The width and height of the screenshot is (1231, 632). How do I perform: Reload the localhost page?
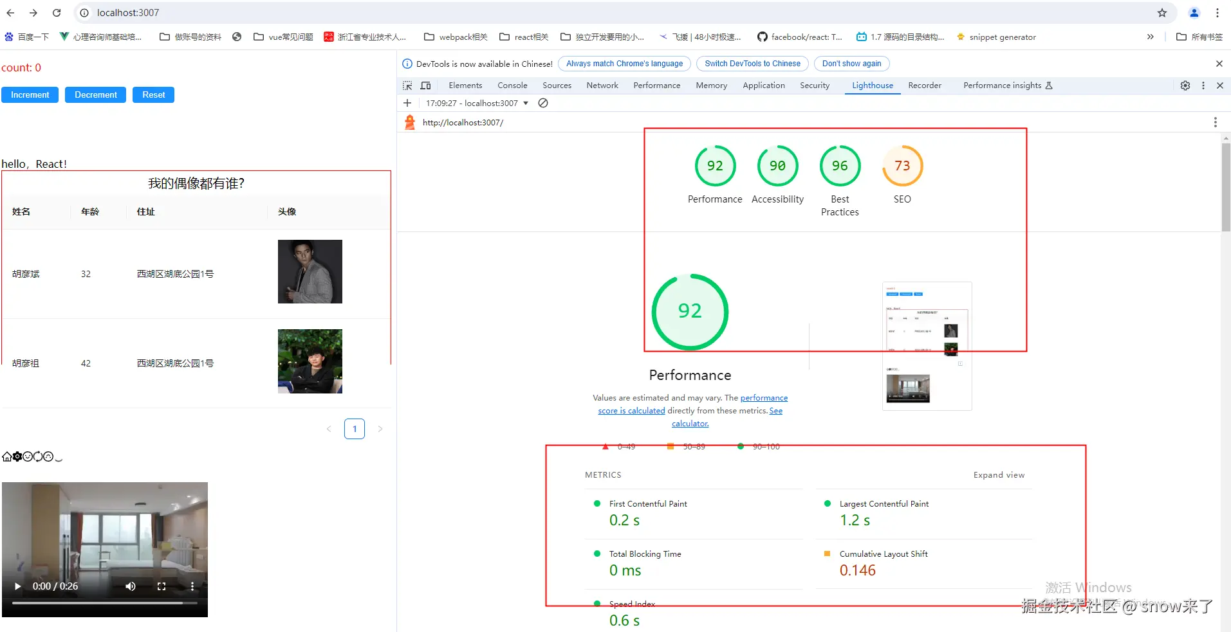57,13
